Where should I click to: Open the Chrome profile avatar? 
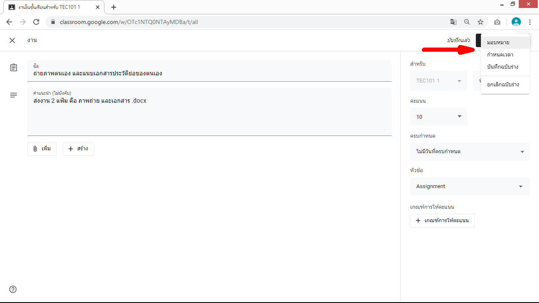click(x=516, y=22)
